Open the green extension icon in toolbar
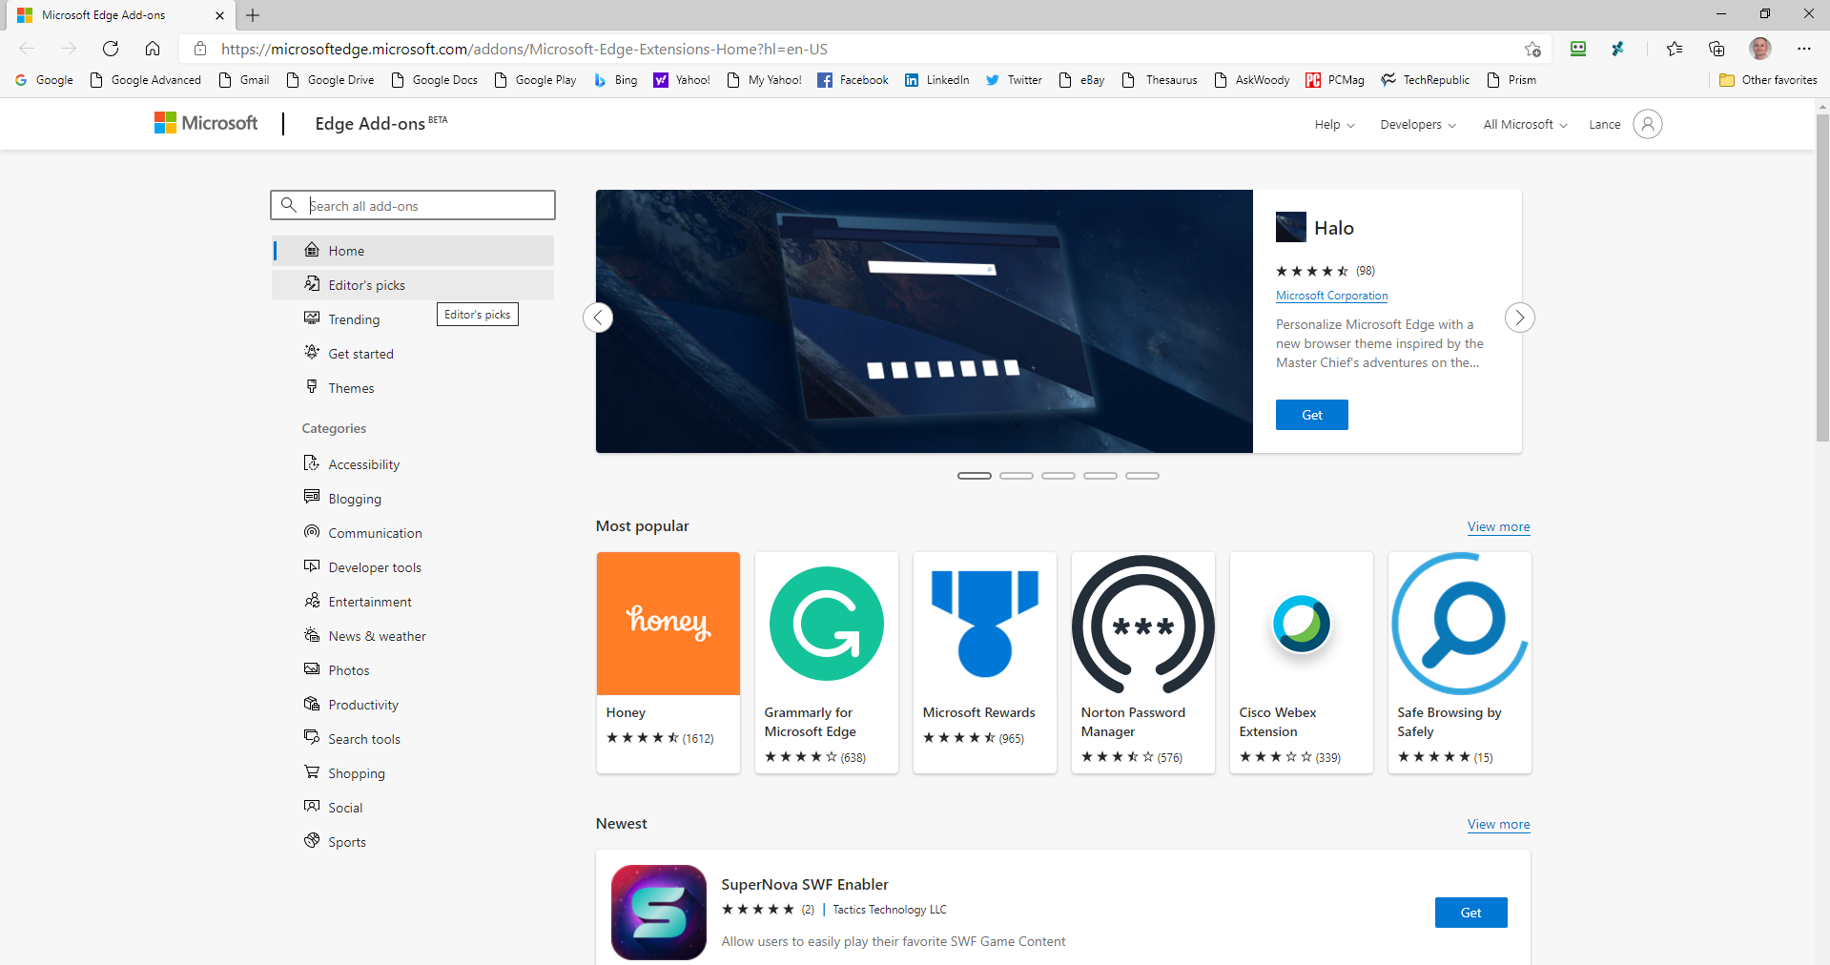 (x=1578, y=49)
